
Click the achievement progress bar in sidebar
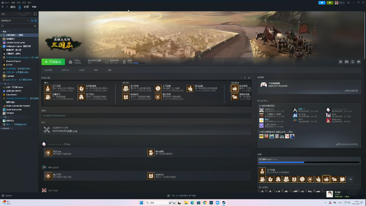click(309, 162)
